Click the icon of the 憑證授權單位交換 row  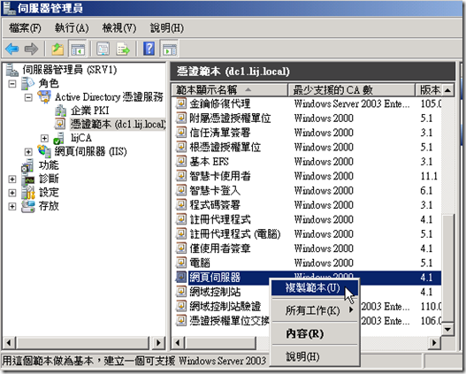[x=180, y=321]
